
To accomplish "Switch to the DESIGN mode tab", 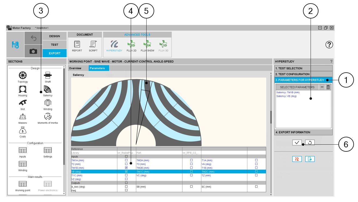I will point(54,36).
